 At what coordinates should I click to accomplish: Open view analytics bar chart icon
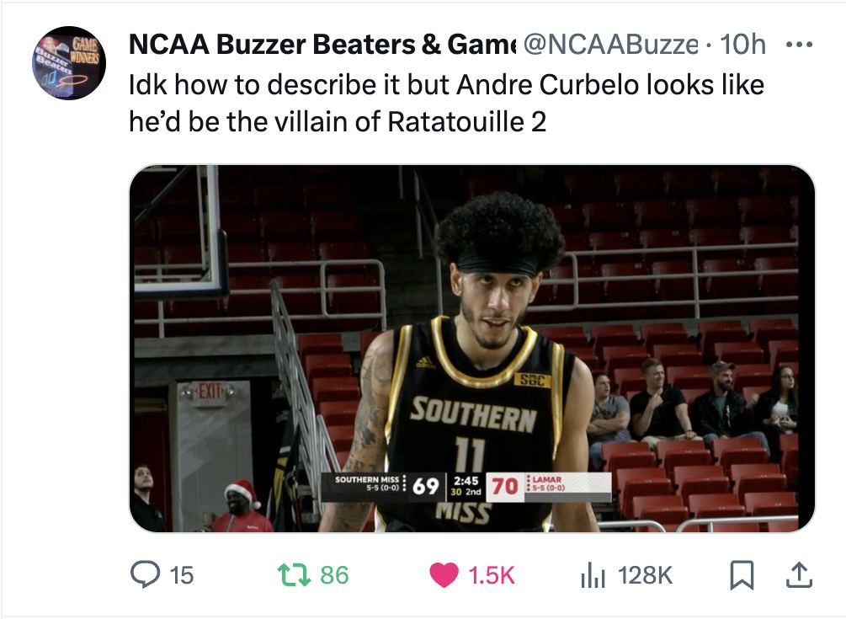point(593,574)
